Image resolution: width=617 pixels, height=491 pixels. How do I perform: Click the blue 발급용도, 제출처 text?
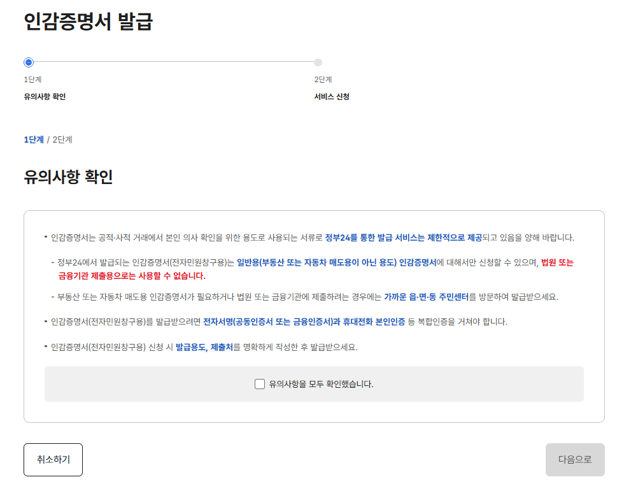(204, 347)
